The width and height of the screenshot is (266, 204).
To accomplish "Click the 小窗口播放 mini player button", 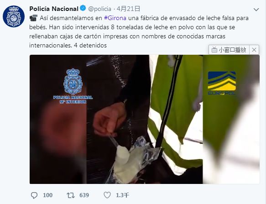I will tap(229, 50).
